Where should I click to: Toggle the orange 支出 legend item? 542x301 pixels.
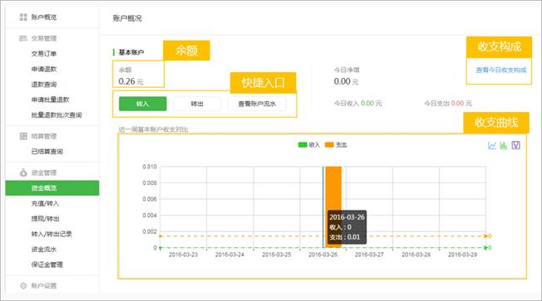[x=336, y=144]
